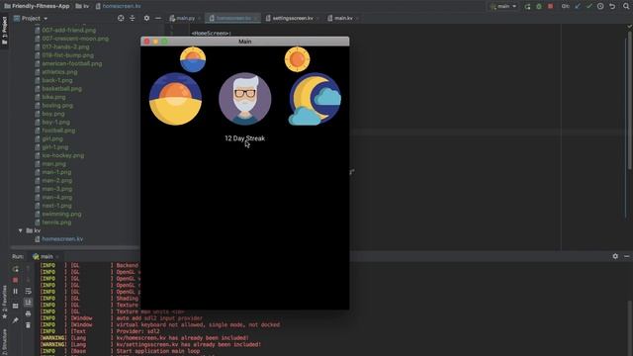The image size is (633, 356).
Task: Select homescreen.kv in project tree
Action: point(62,239)
